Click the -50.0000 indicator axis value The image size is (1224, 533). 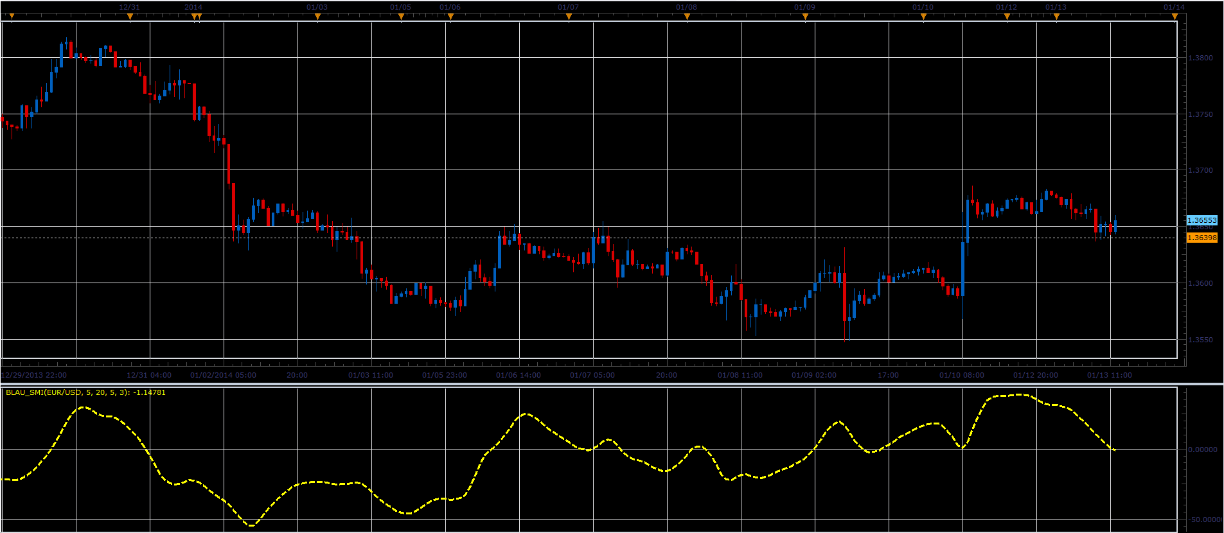click(1205, 520)
